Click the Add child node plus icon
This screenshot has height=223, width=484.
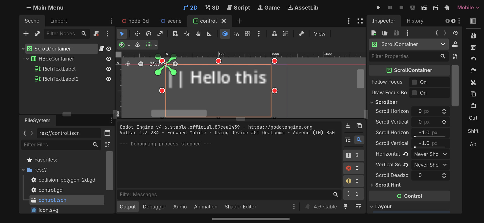26,34
